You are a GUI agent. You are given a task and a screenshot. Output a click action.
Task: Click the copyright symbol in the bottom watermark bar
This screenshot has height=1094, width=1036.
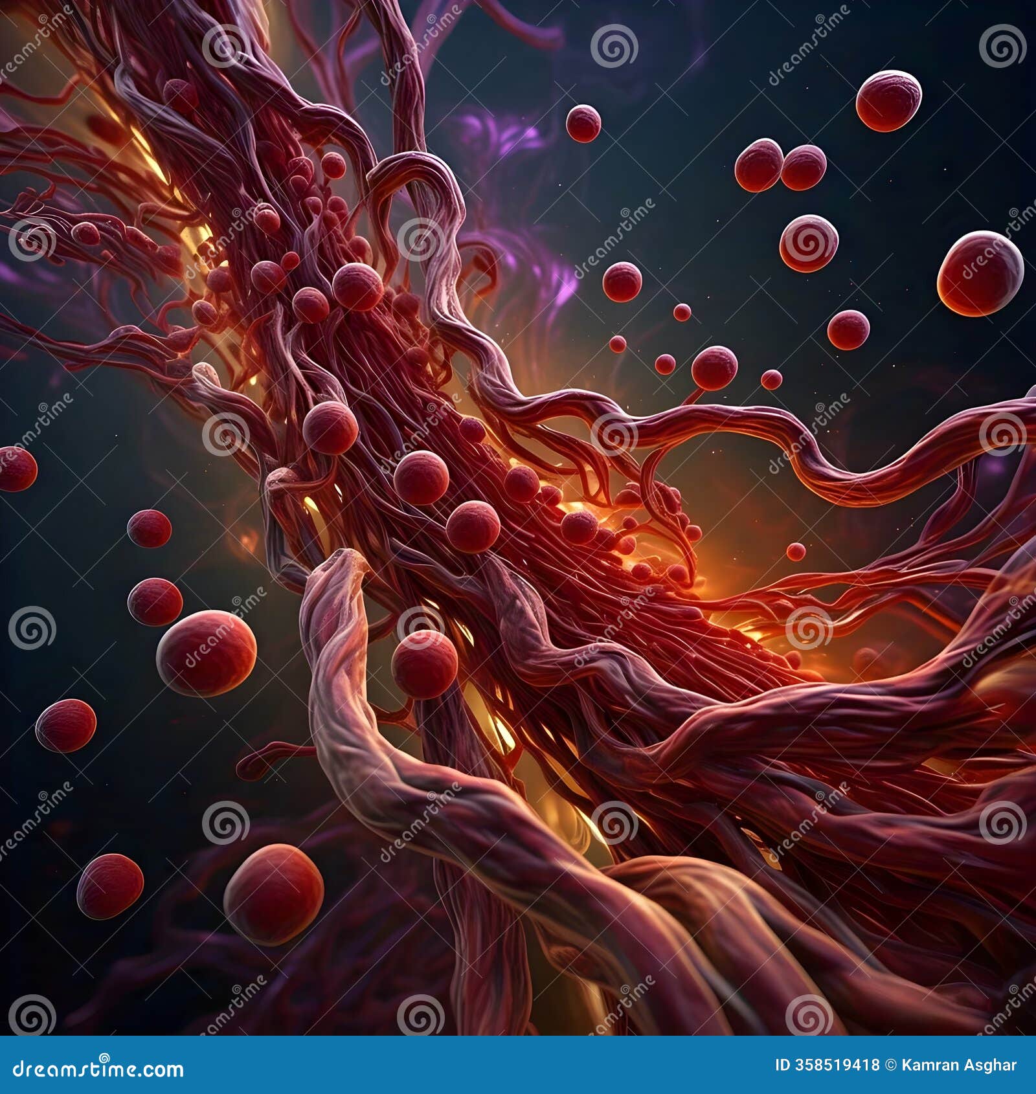890,1064
